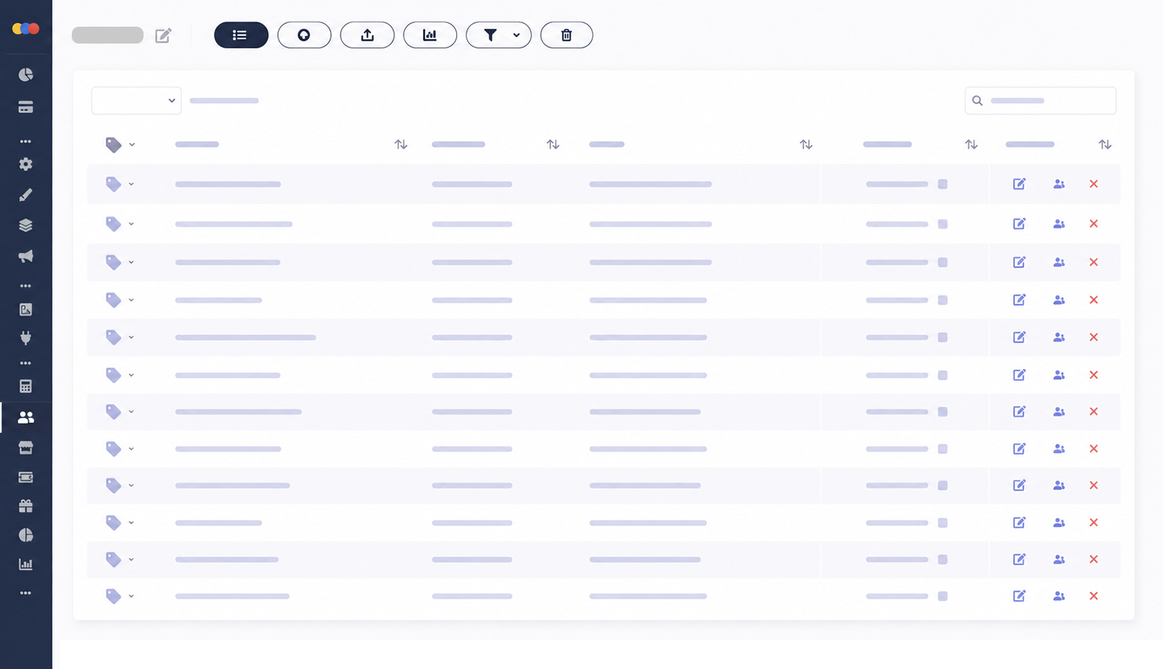The image size is (1163, 669).
Task: Open the combo box above the table
Action: pos(136,100)
